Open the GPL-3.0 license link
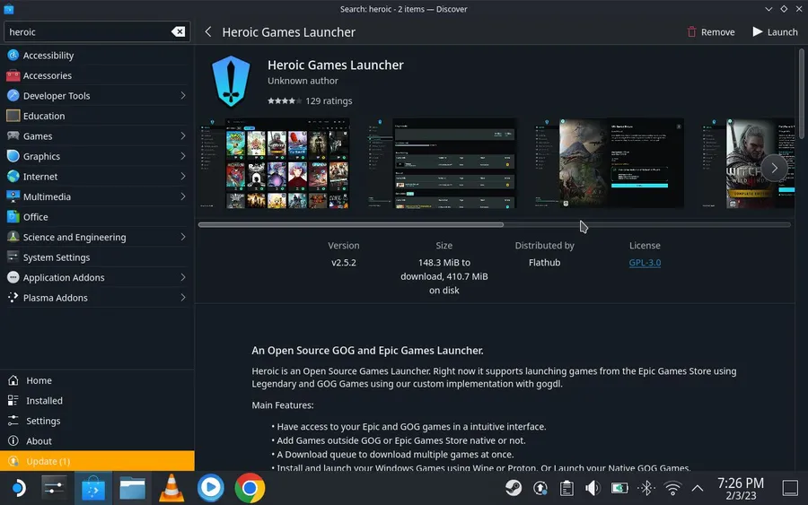Viewport: 808px width, 505px height. [x=645, y=263]
